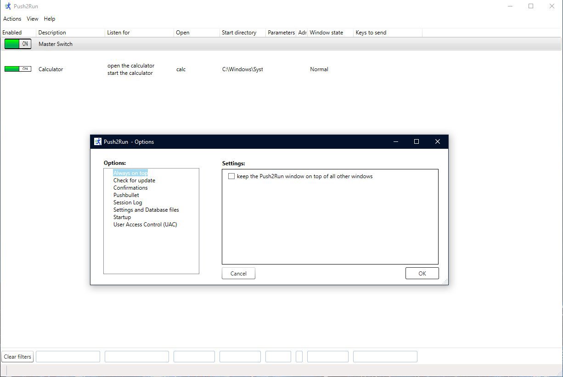The height and width of the screenshot is (377, 563).
Task: Click 'start the calculator' phrase text
Action: click(x=130, y=73)
